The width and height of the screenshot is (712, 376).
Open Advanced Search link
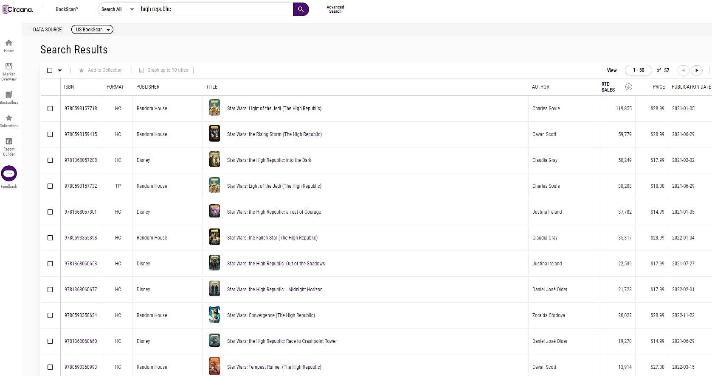click(x=335, y=9)
